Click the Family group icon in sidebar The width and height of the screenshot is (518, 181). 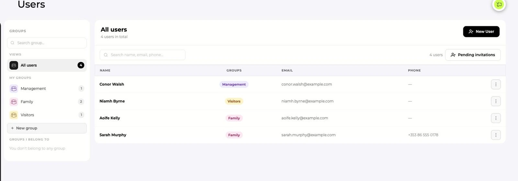pyautogui.click(x=14, y=102)
